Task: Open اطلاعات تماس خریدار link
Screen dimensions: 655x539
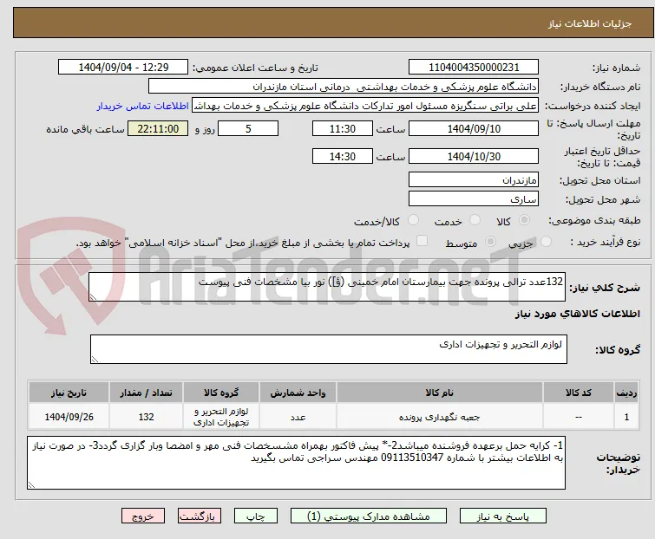Action: (143, 106)
